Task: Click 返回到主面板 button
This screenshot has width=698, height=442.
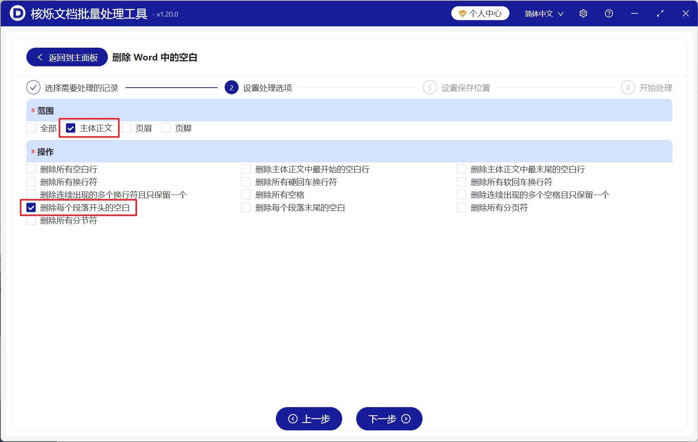Action: pyautogui.click(x=66, y=57)
